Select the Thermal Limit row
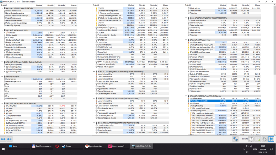Screen dimensions: 276x155 coord(132,52)
